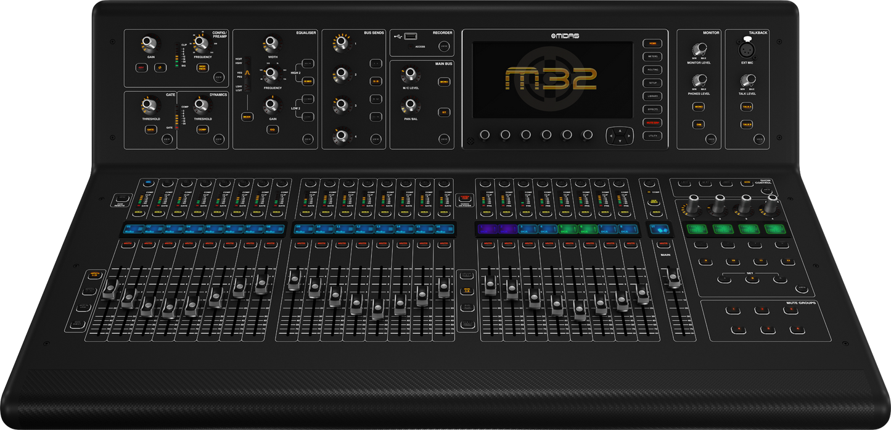Screen dimensions: 891x430
Task: Enable the HIGH PASS filter in Preamp
Action: (x=202, y=67)
